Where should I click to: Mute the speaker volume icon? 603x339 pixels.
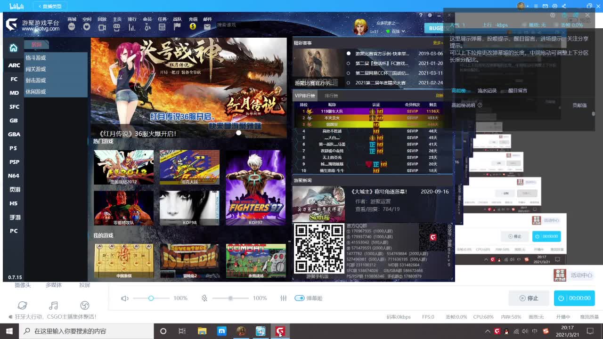[124, 299]
